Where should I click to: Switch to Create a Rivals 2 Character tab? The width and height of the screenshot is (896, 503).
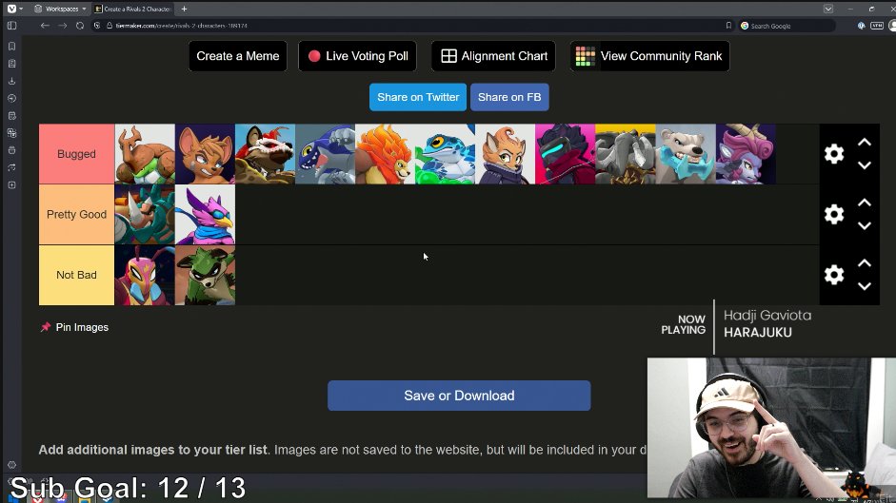[x=132, y=9]
